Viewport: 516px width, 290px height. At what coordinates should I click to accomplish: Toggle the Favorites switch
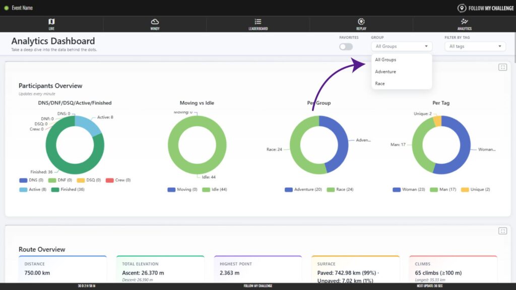(346, 46)
